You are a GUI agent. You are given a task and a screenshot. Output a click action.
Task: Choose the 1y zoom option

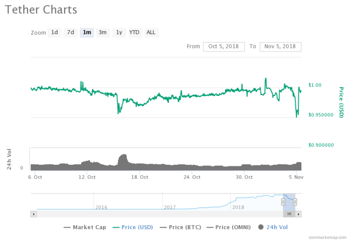(x=119, y=33)
